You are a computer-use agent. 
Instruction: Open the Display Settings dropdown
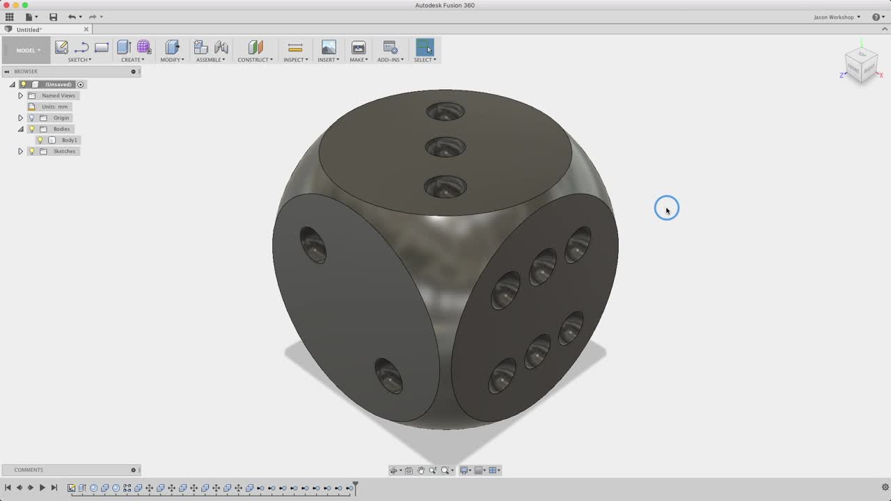pyautogui.click(x=466, y=470)
